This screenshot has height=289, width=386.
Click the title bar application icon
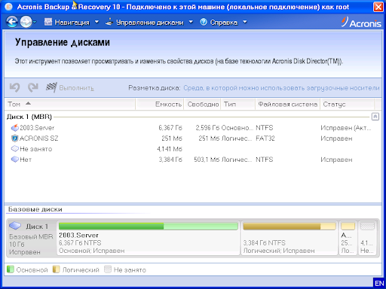click(8, 7)
